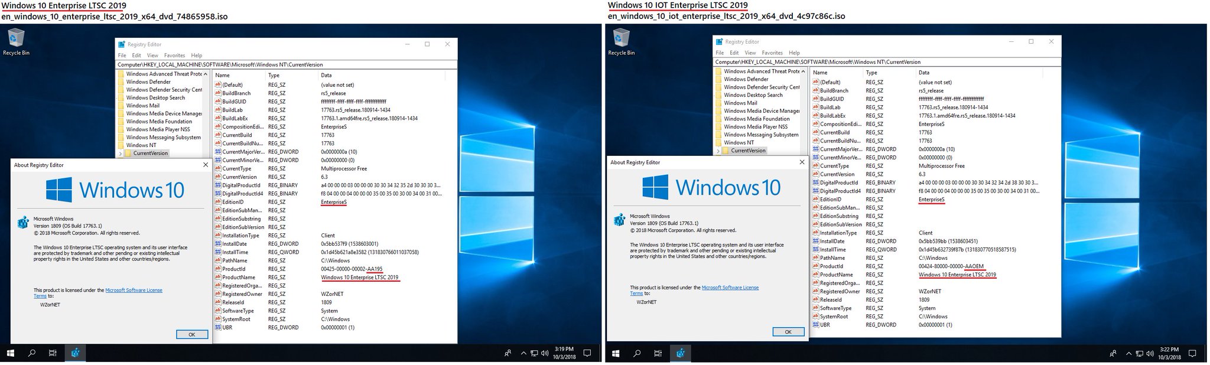Click OK in left About Registry Editor dialog
The image size is (1210, 365).
coord(192,334)
